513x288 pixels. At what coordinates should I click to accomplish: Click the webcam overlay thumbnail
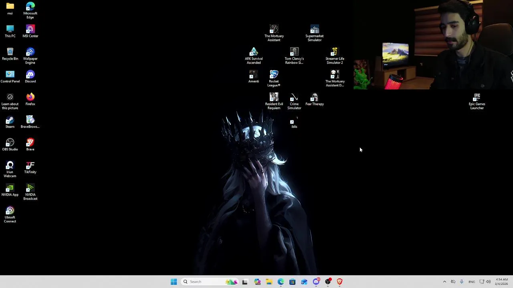point(433,44)
